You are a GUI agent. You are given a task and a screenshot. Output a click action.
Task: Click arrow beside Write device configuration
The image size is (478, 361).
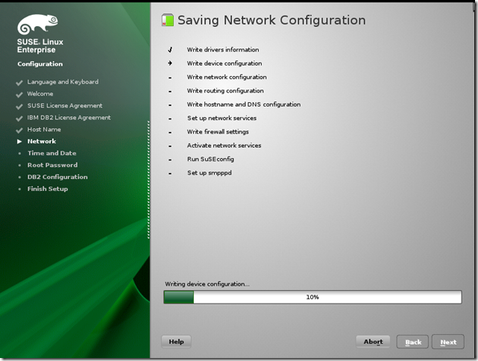[170, 63]
